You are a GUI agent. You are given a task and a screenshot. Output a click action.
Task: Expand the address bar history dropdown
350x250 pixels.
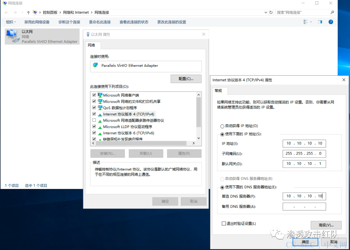[266, 13]
